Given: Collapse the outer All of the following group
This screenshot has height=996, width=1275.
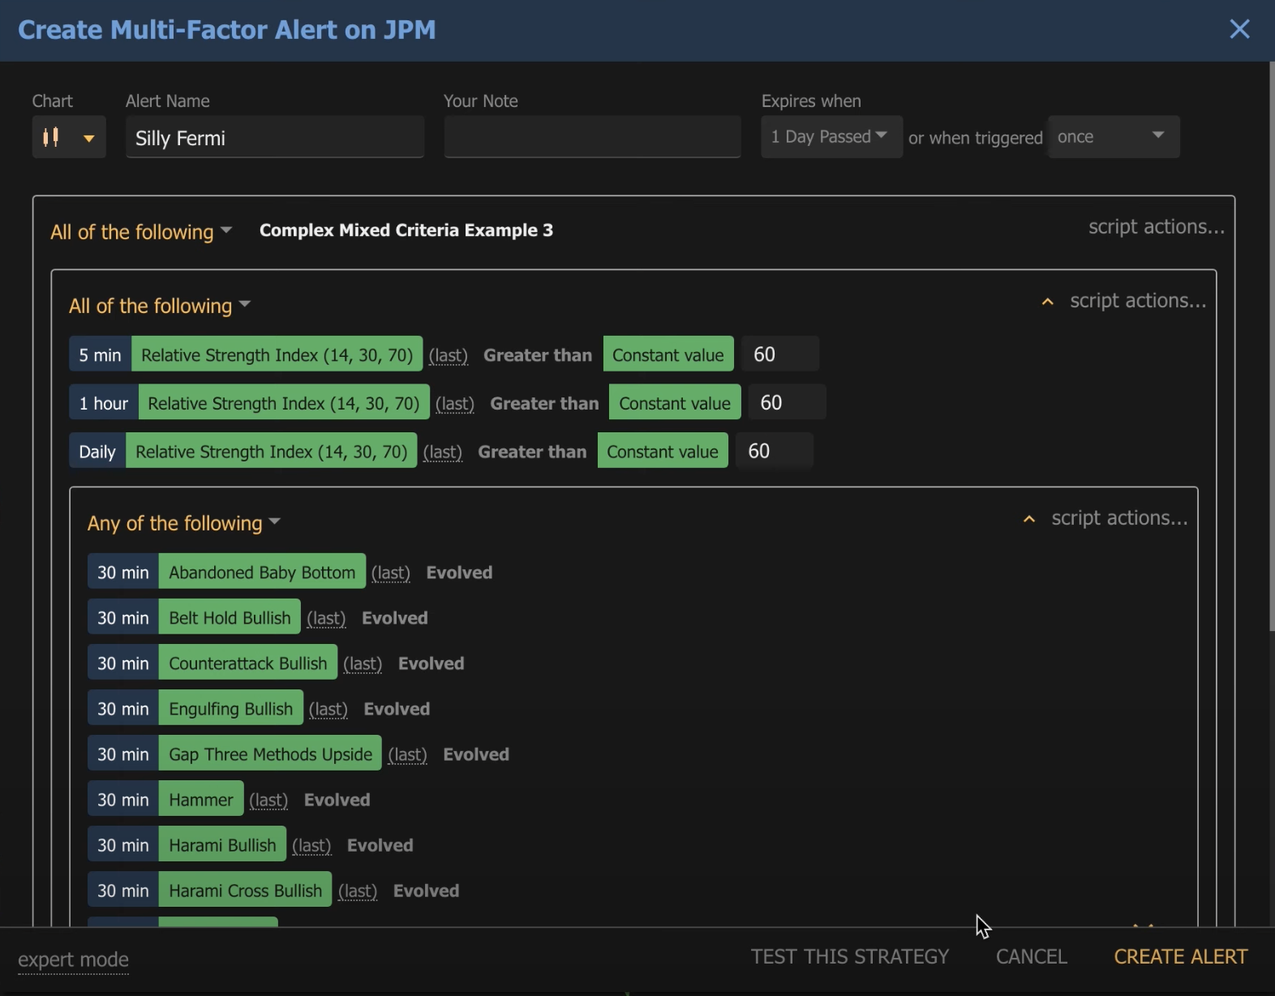Looking at the screenshot, I should click(x=1047, y=302).
